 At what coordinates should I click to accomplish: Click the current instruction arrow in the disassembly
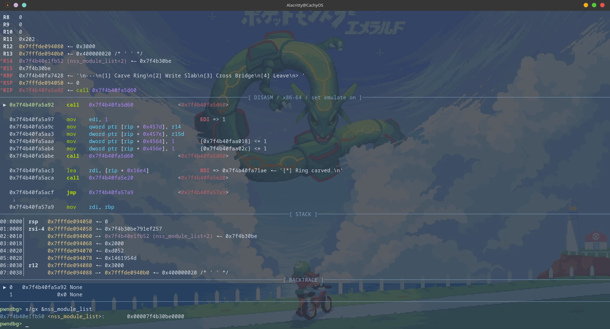(x=5, y=105)
